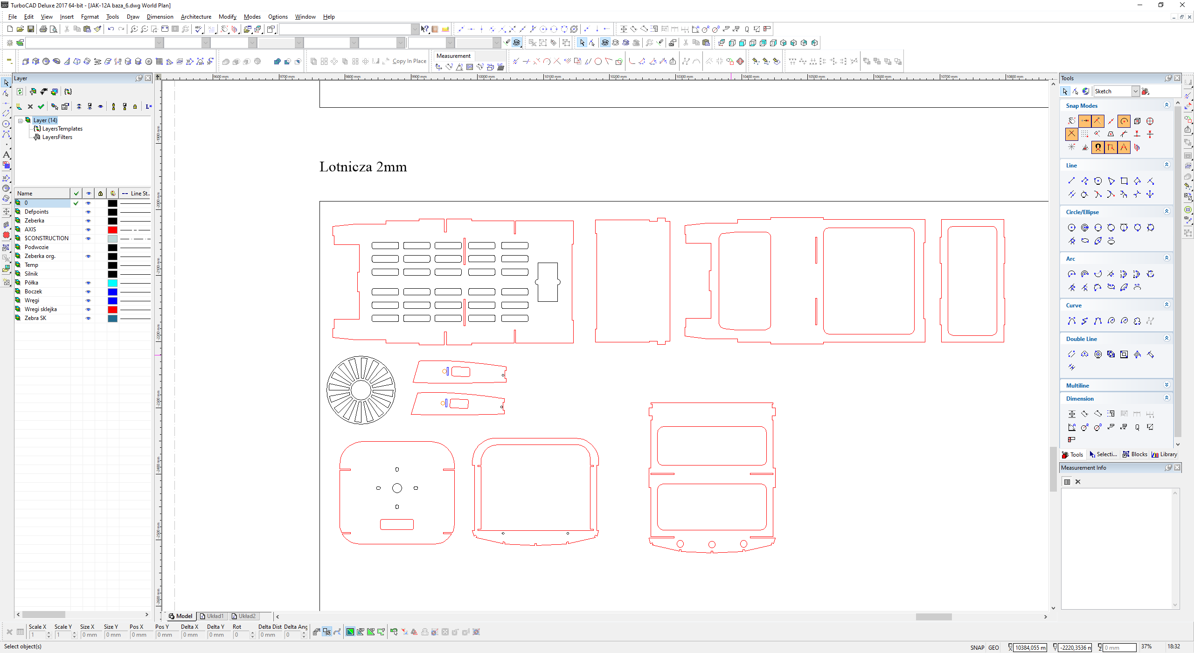Click the red color swatch of Wregi sklejka
Image resolution: width=1194 pixels, height=653 pixels.
point(112,310)
